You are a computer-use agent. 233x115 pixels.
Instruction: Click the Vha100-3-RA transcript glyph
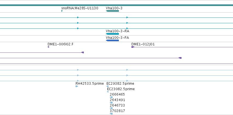pos(112,34)
